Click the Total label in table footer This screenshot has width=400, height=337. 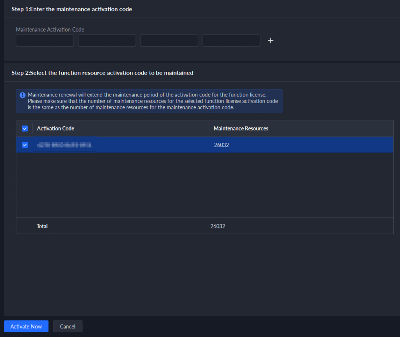[x=42, y=226]
